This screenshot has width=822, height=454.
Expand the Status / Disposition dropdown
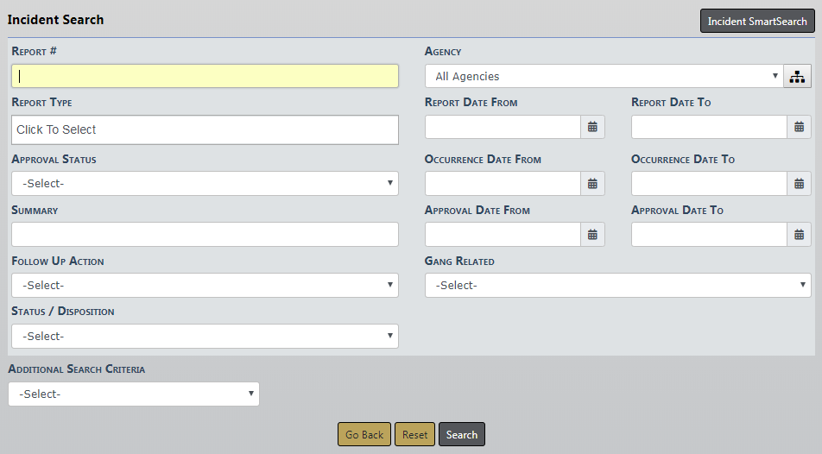pos(205,337)
